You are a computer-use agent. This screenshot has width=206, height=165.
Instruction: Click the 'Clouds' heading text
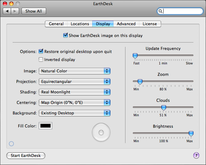pyautogui.click(x=163, y=100)
